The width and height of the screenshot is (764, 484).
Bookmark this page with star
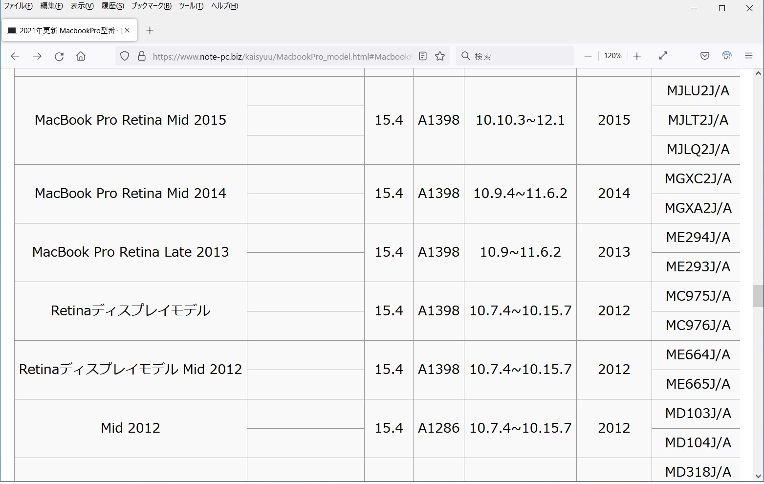point(440,56)
